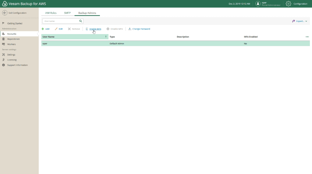The width and height of the screenshot is (312, 174).
Task: Click the Exit Configuration label
Action: pyautogui.click(x=17, y=13)
